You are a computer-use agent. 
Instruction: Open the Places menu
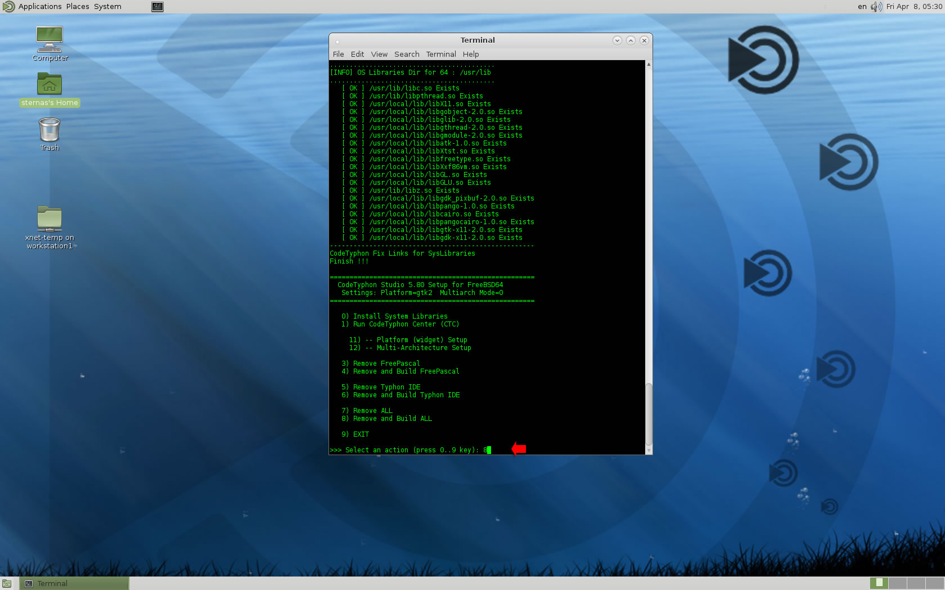pos(78,7)
